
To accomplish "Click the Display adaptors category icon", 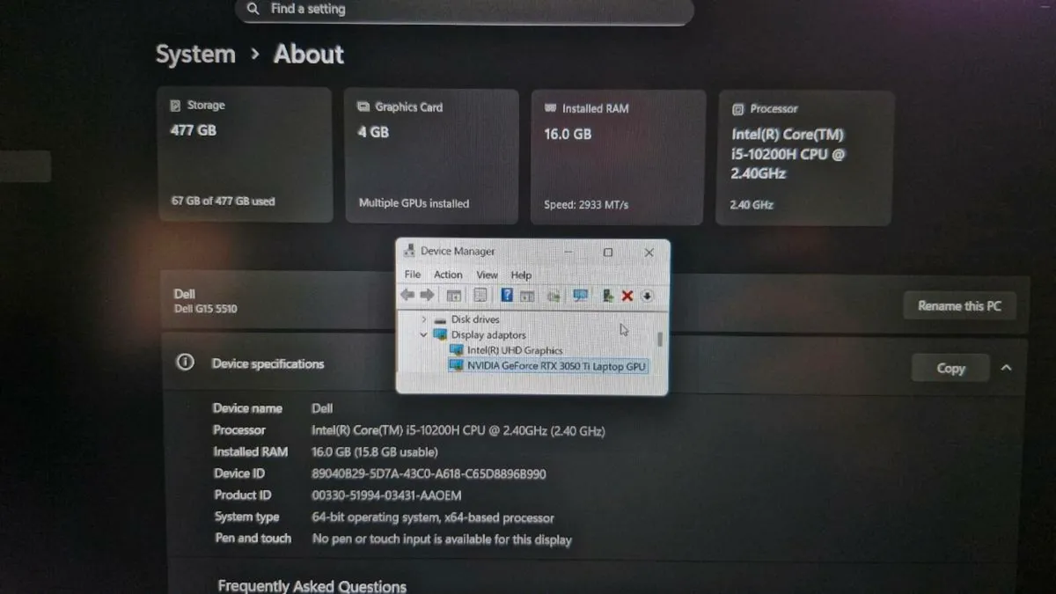I will point(439,334).
